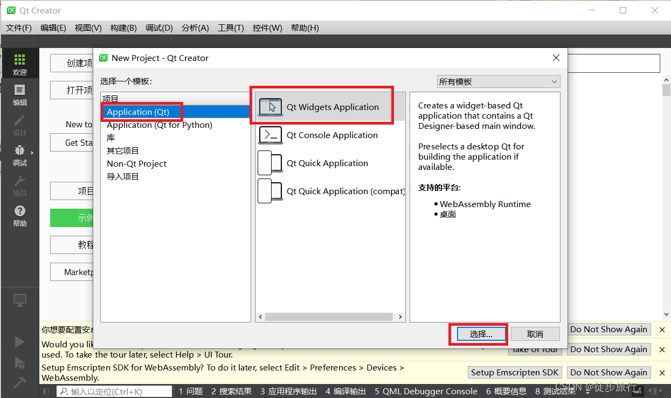Open the 教程 tutorials tab on Welcome page

pos(72,245)
